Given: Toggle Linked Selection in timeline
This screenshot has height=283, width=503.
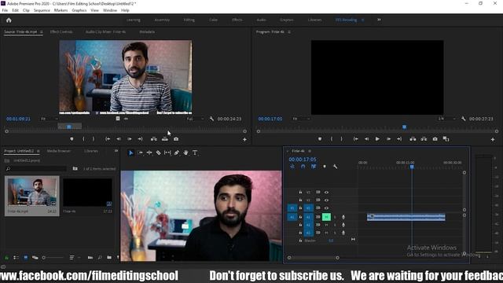Looking at the screenshot, I should click(x=314, y=167).
